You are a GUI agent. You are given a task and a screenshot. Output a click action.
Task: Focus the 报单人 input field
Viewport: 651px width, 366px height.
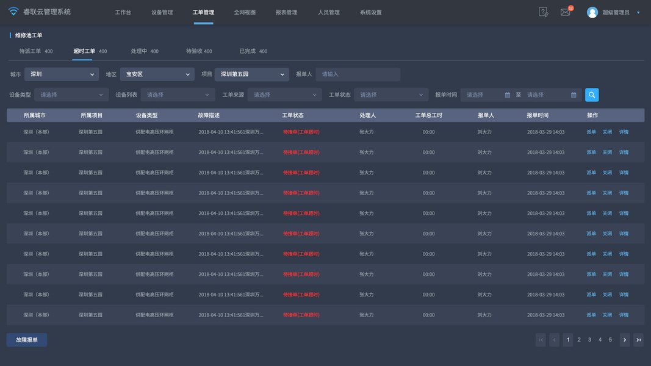358,74
